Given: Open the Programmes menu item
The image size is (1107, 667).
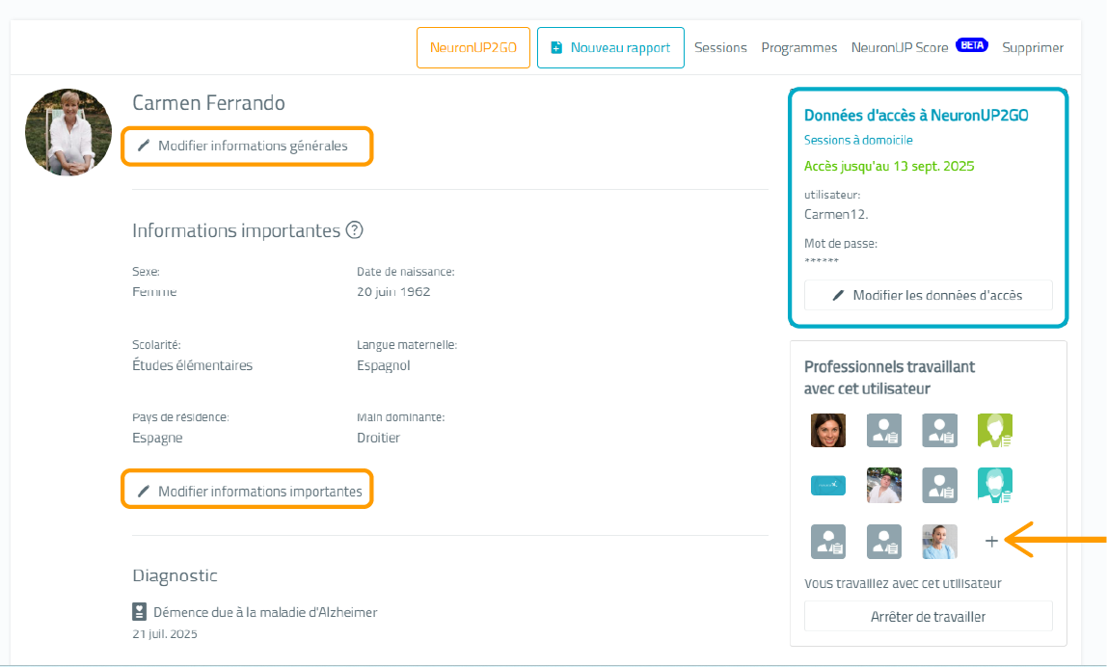Looking at the screenshot, I should tap(799, 48).
